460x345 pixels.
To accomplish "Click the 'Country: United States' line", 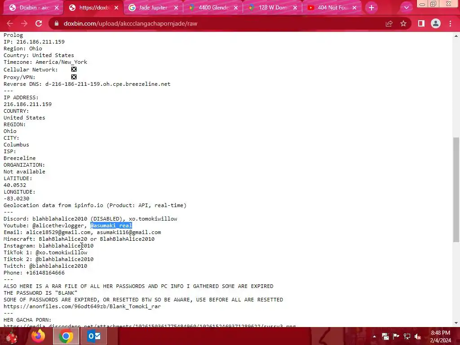I will 39,55.
